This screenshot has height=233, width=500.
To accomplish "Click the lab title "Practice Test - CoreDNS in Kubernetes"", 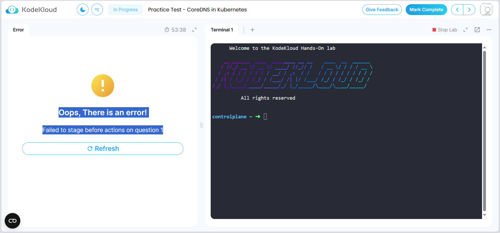I will coord(197,10).
